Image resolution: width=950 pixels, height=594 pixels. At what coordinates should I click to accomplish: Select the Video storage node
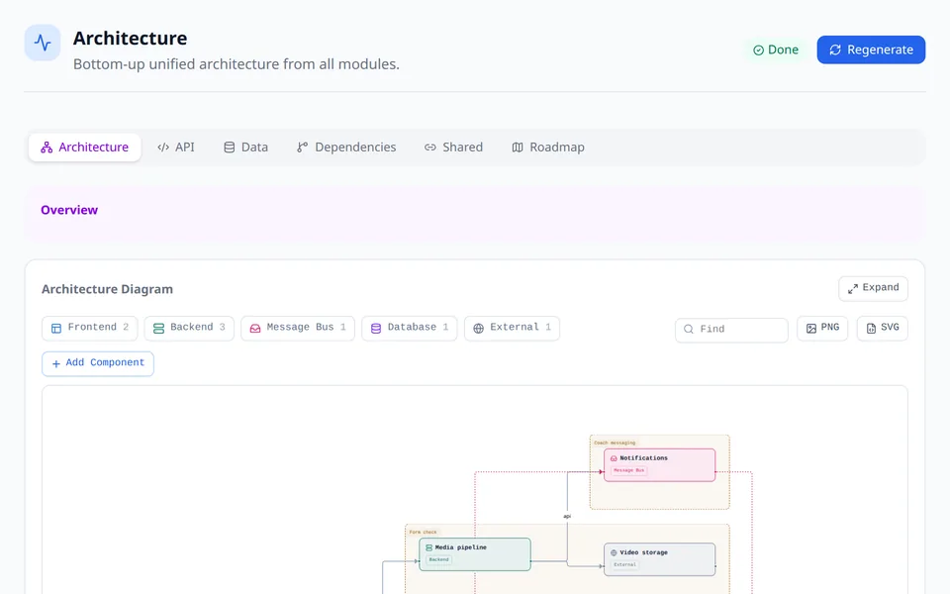[659, 558]
